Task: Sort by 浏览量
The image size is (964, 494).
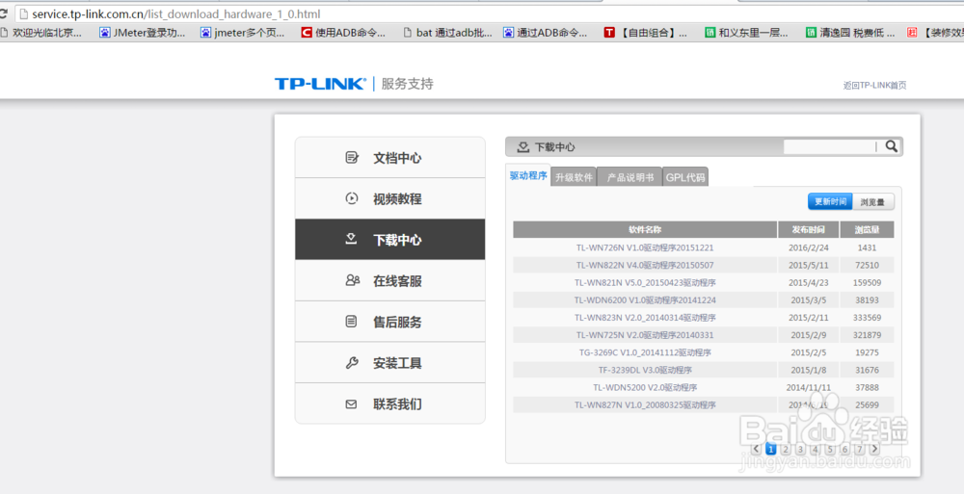Action: (873, 201)
